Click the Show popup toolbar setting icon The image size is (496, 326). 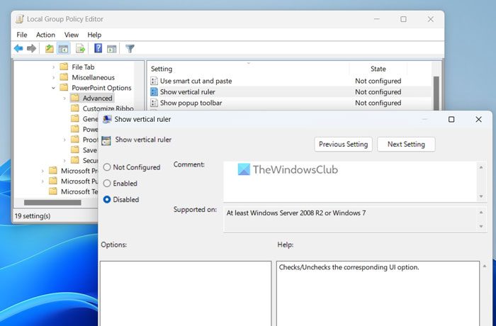tap(154, 103)
